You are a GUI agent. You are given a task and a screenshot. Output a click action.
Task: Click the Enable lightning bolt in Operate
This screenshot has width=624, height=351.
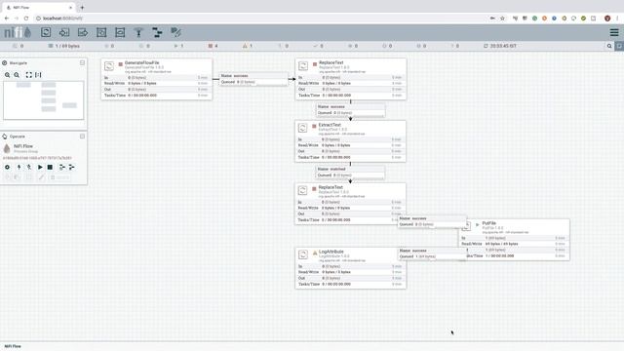(19, 167)
